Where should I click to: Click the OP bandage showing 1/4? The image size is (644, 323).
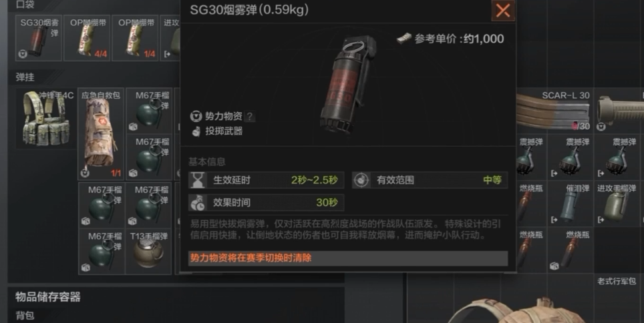point(135,38)
